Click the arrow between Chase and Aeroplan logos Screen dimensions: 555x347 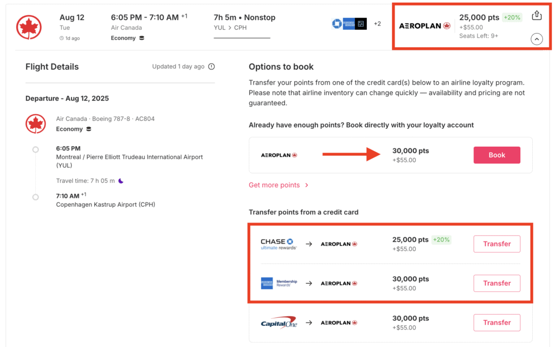pos(308,244)
